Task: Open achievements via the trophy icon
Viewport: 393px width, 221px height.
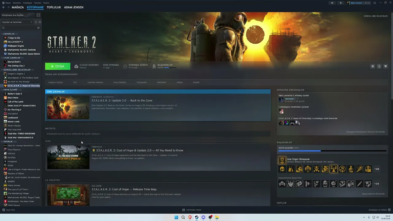Action: pos(154,66)
